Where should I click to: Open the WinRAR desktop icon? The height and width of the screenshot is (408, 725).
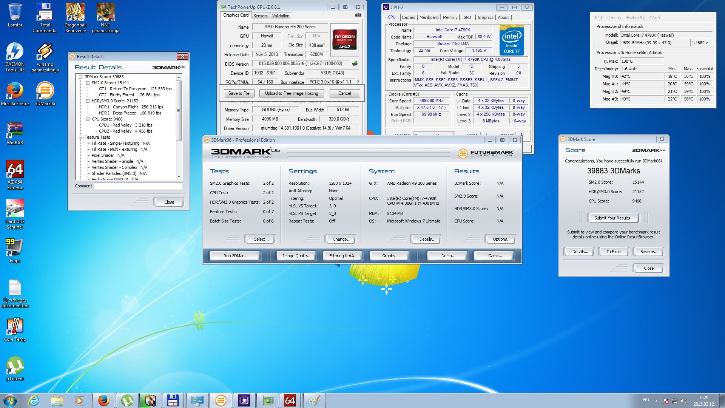[15, 134]
